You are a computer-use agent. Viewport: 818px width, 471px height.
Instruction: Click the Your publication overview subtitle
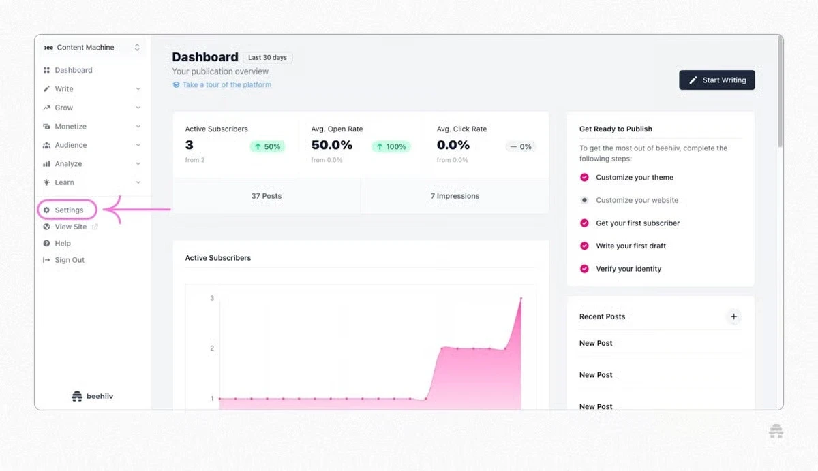click(220, 71)
